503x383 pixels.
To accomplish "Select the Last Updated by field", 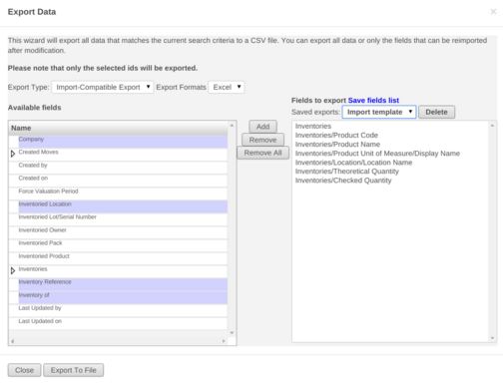I will click(x=123, y=310).
